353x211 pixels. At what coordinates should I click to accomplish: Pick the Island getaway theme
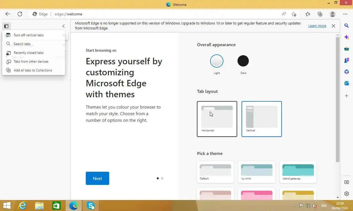tap(298, 172)
